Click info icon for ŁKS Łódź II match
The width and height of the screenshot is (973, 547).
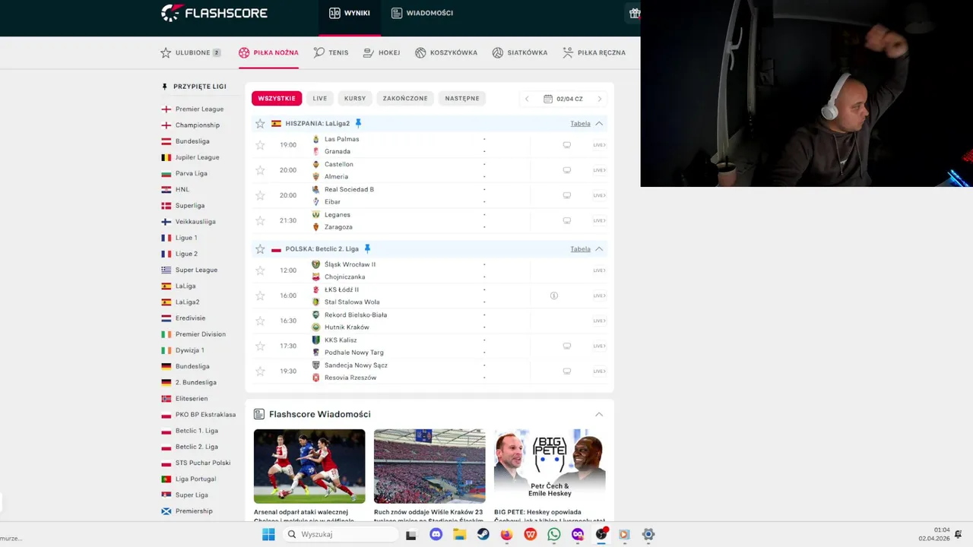click(x=554, y=296)
